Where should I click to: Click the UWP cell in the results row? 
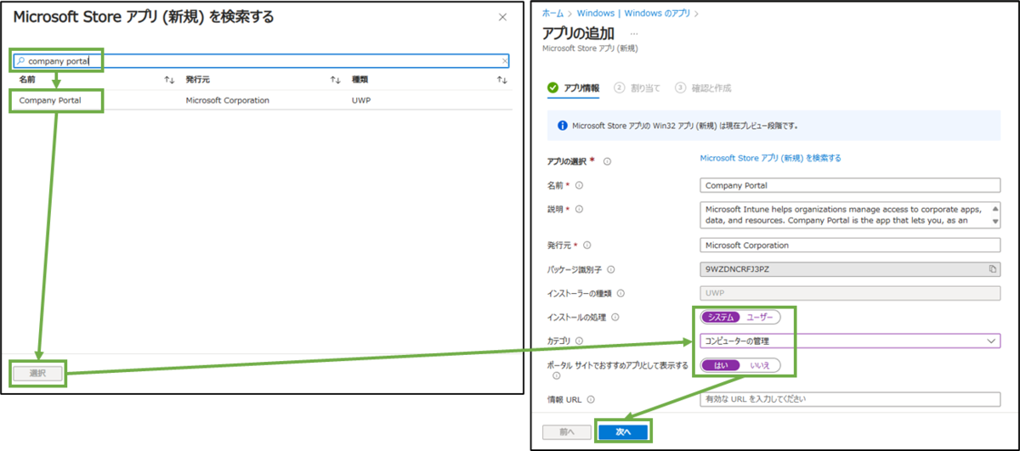click(x=361, y=100)
